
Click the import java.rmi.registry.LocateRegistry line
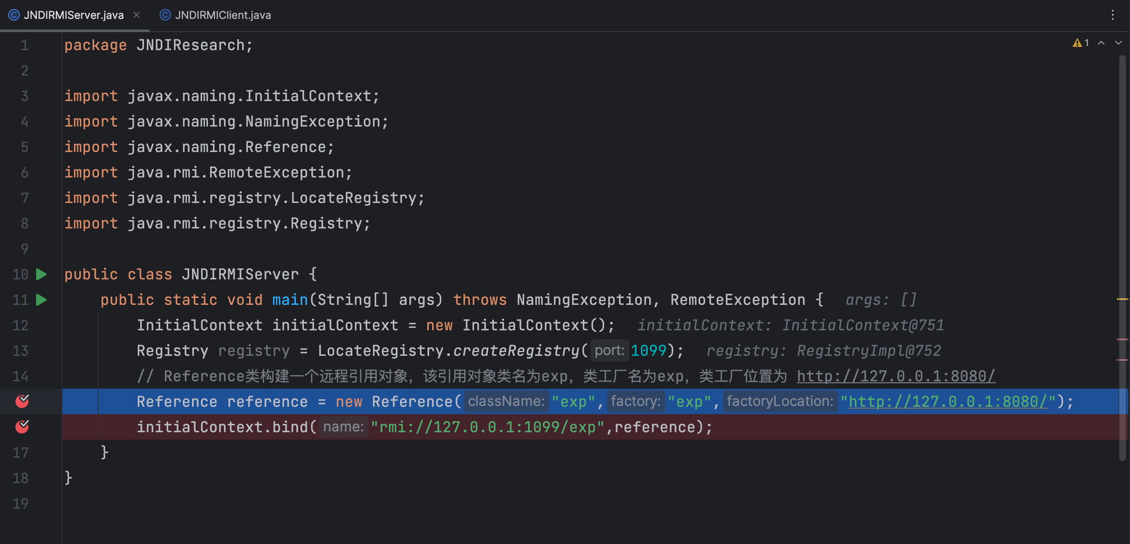tap(244, 198)
